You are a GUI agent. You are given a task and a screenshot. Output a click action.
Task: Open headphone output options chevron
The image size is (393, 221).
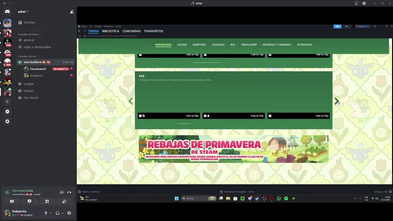click(x=62, y=213)
